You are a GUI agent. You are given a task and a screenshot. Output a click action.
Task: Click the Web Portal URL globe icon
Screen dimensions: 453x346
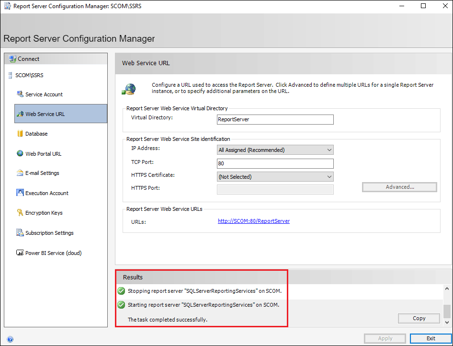click(x=20, y=153)
